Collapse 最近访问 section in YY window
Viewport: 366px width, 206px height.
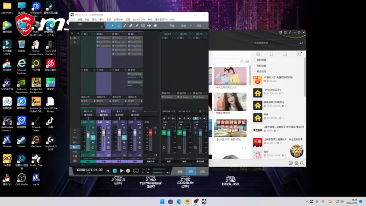[255, 71]
